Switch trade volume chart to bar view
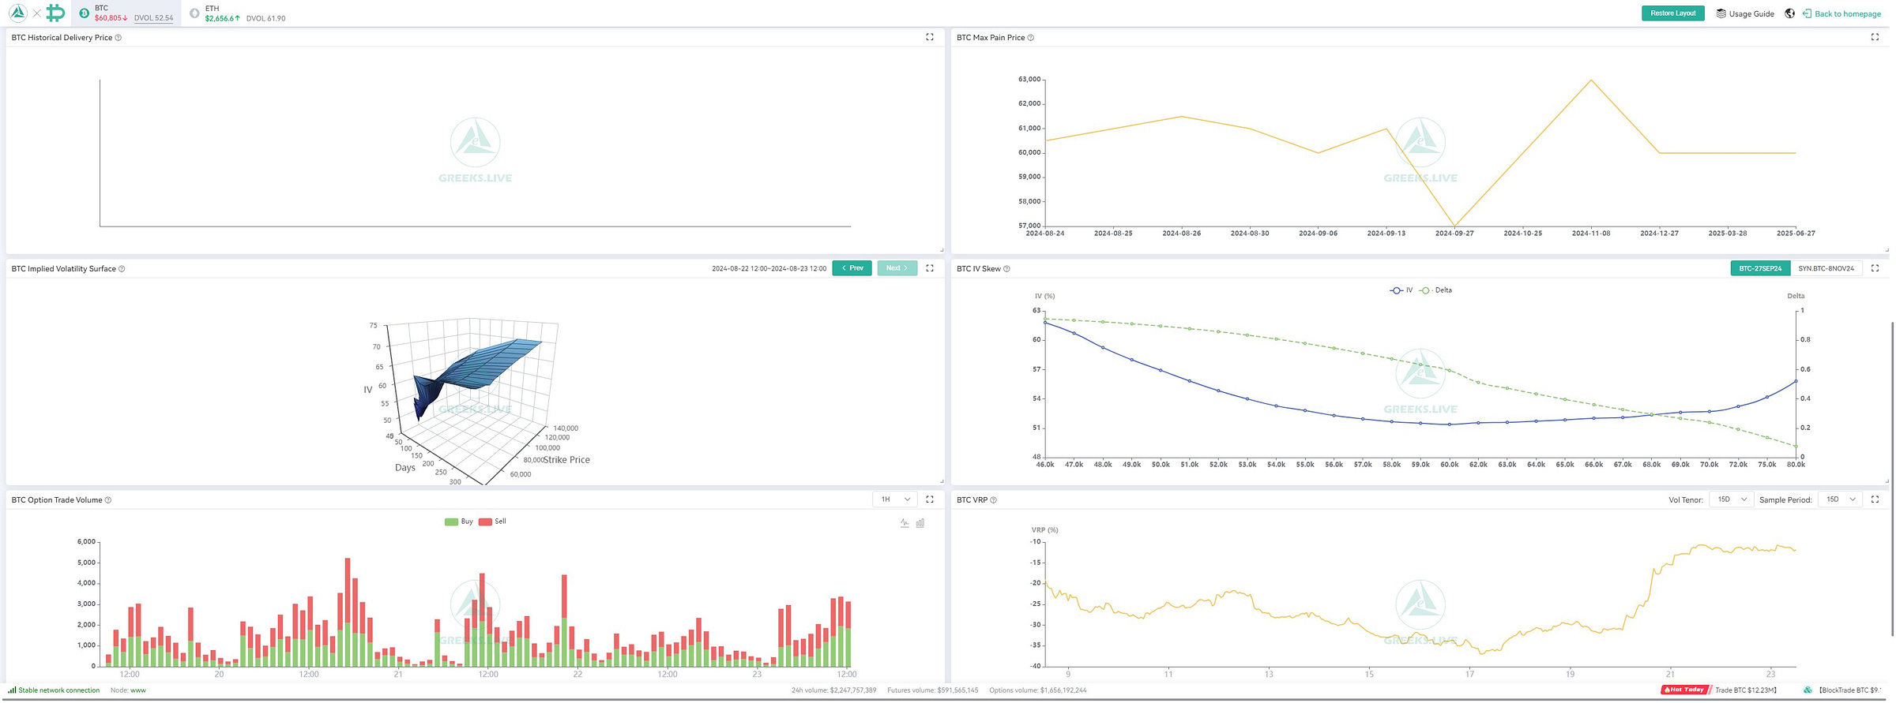 920,523
